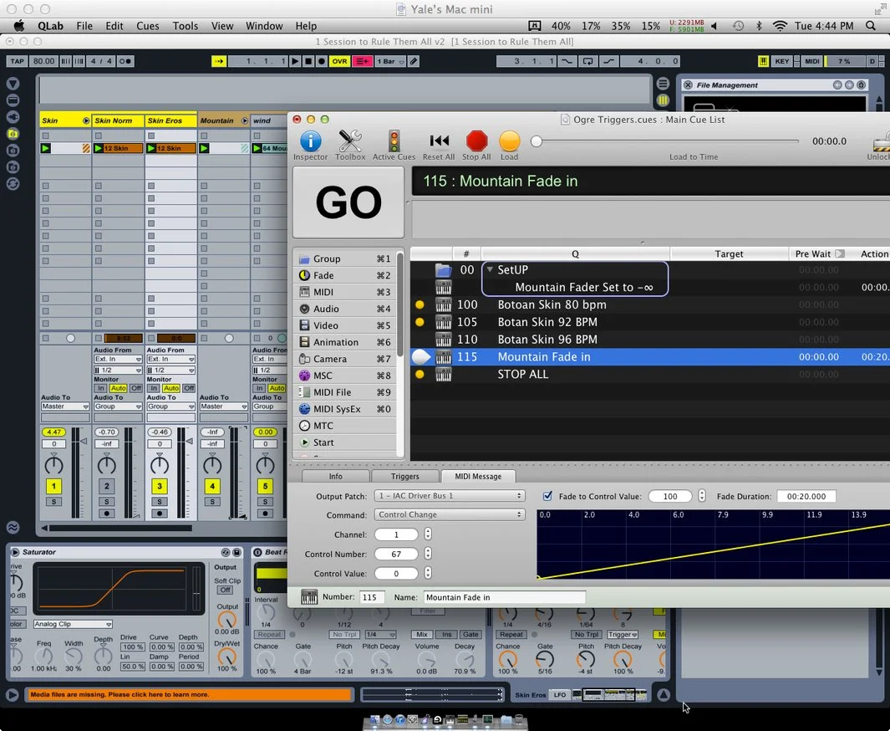Add an MSC cue from the toolbox

click(x=344, y=376)
